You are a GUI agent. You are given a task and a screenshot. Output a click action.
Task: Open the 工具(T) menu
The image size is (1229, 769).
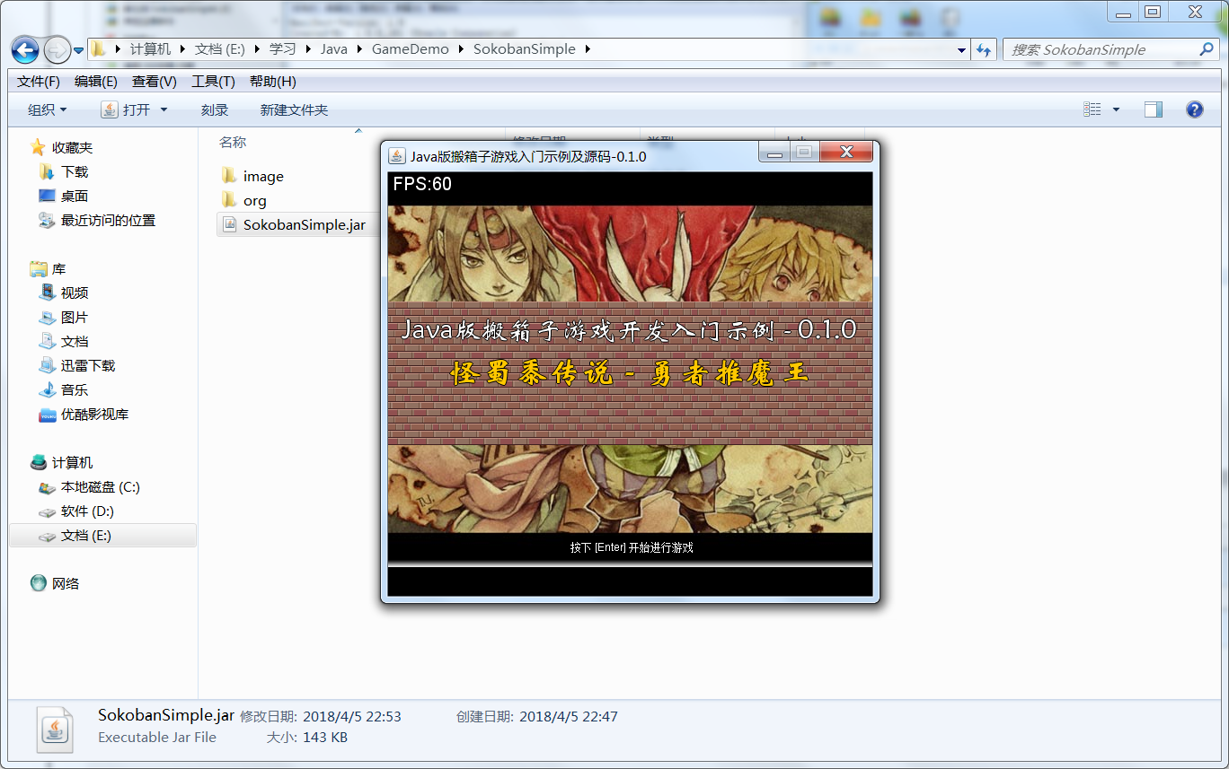pos(213,82)
